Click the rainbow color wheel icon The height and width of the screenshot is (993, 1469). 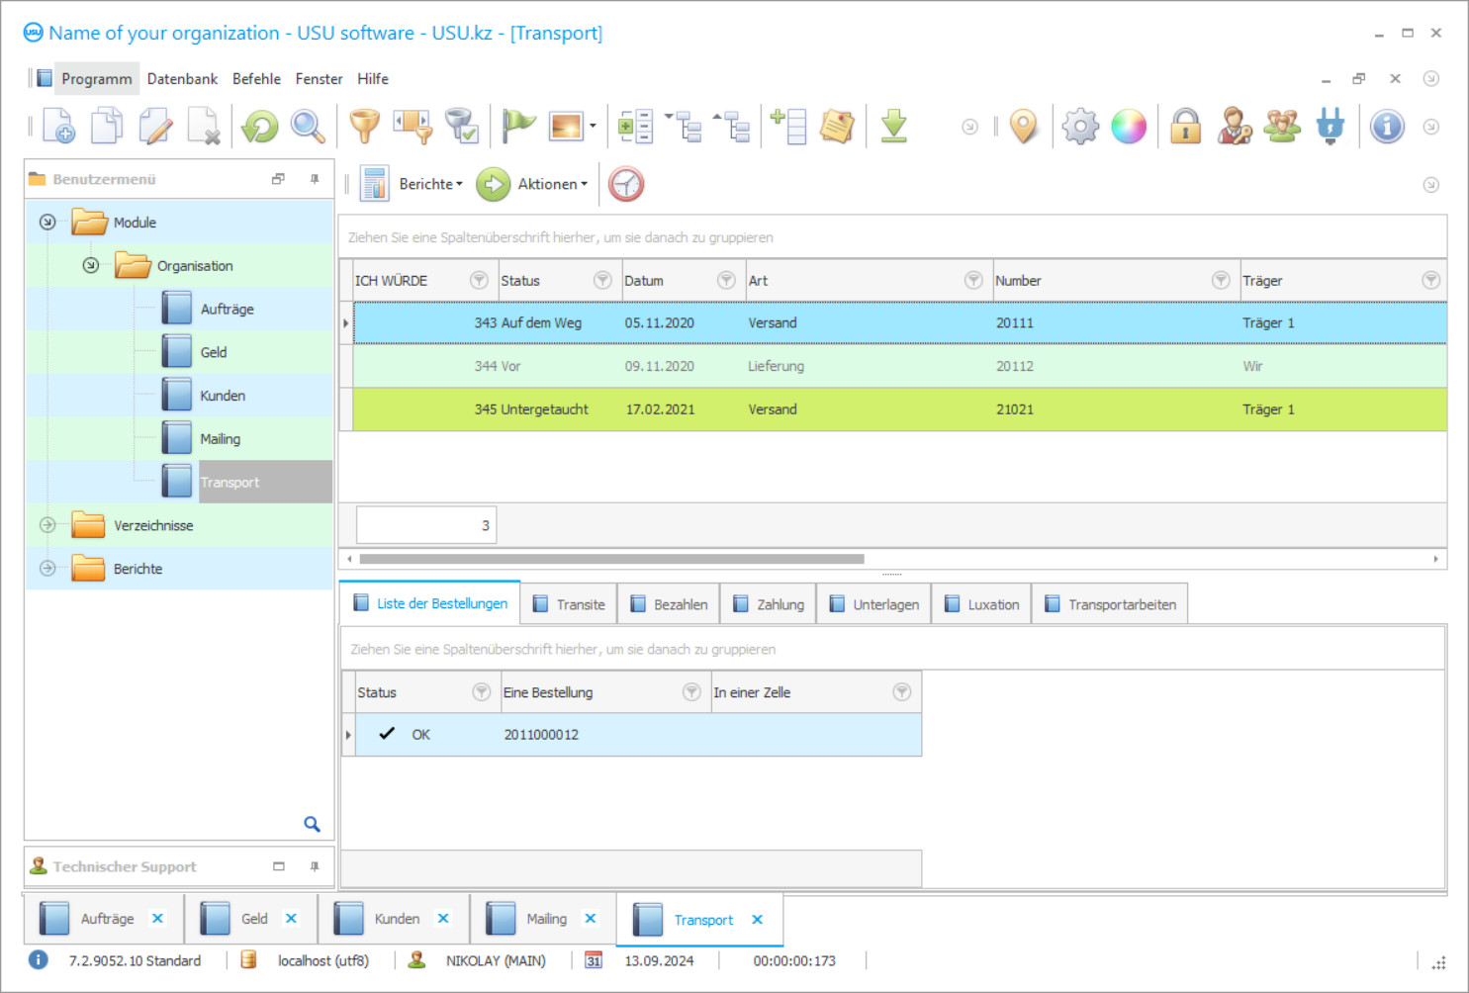click(1129, 127)
